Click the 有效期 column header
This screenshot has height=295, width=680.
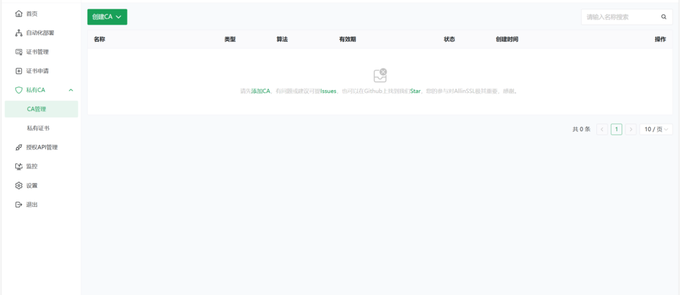[347, 39]
